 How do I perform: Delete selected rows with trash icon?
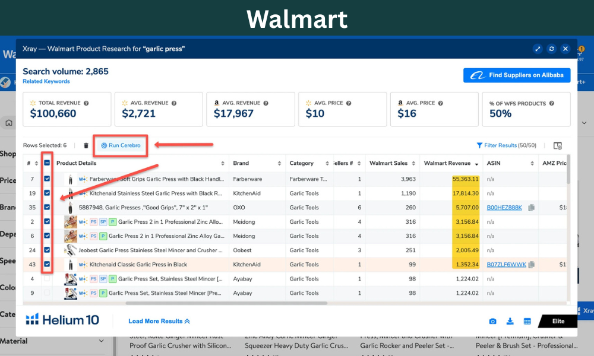click(x=86, y=145)
